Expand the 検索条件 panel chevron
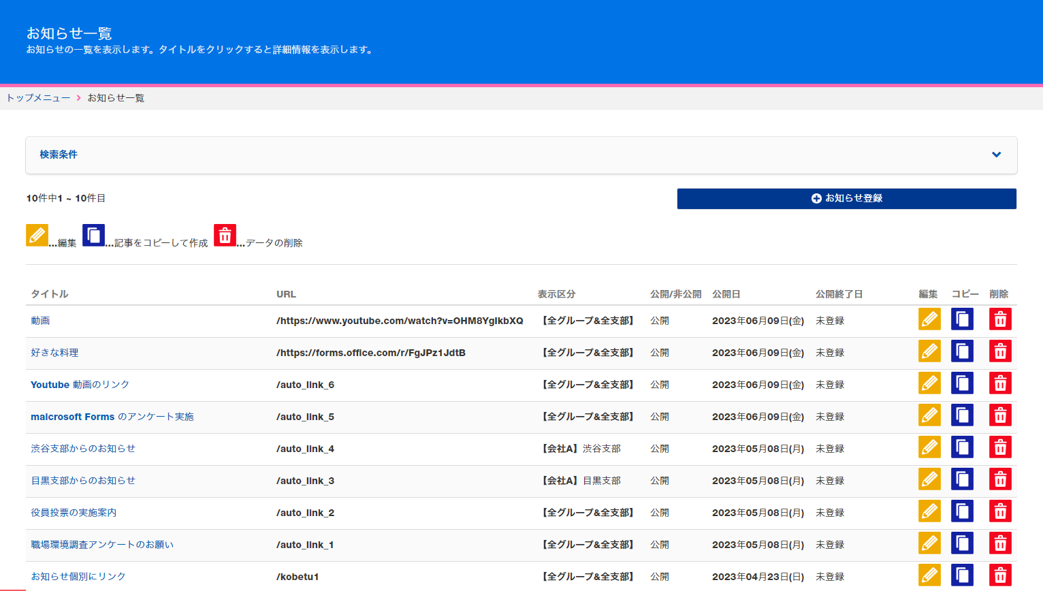 click(x=996, y=155)
